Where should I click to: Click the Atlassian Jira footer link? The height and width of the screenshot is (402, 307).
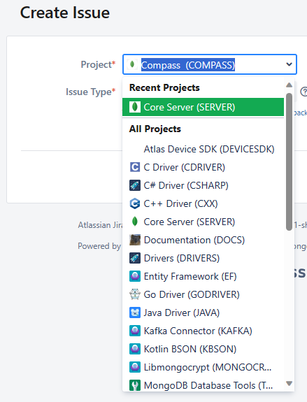click(100, 225)
